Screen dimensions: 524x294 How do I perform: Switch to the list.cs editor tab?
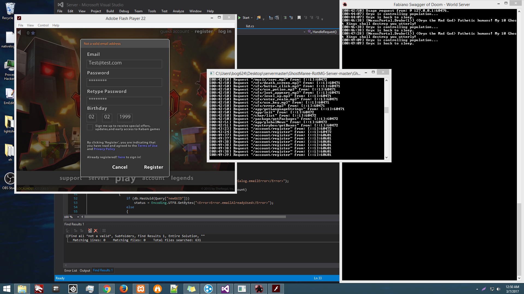(250, 26)
